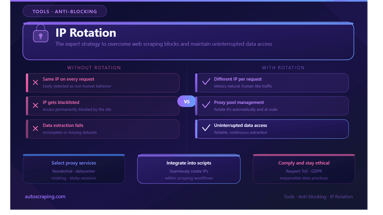
Task: Click the checkmark for Proxy pool management
Action: [206, 105]
